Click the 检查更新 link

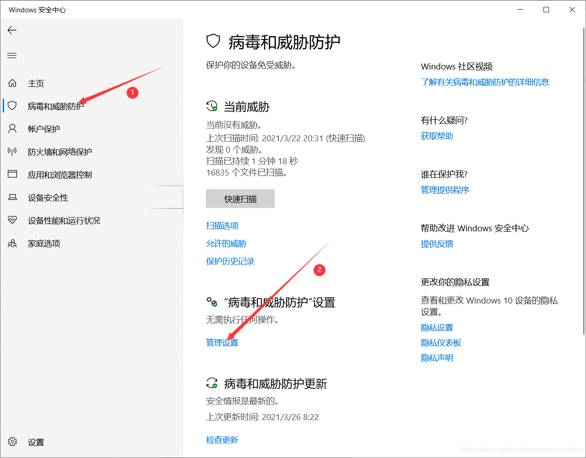click(x=222, y=440)
